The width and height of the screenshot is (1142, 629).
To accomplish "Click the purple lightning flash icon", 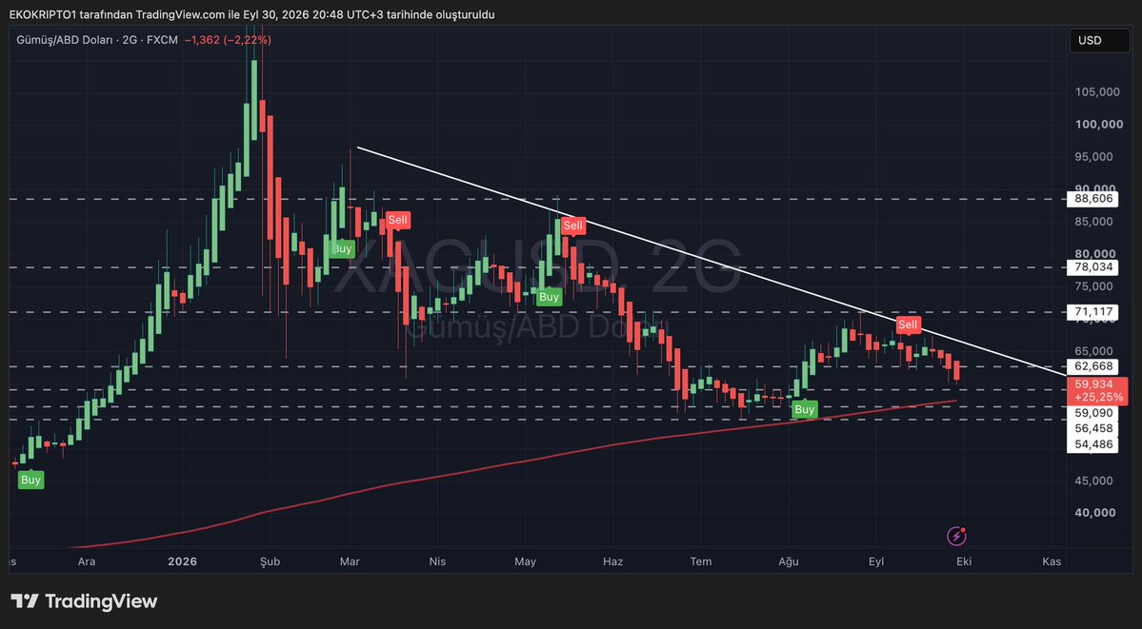I will [956, 537].
